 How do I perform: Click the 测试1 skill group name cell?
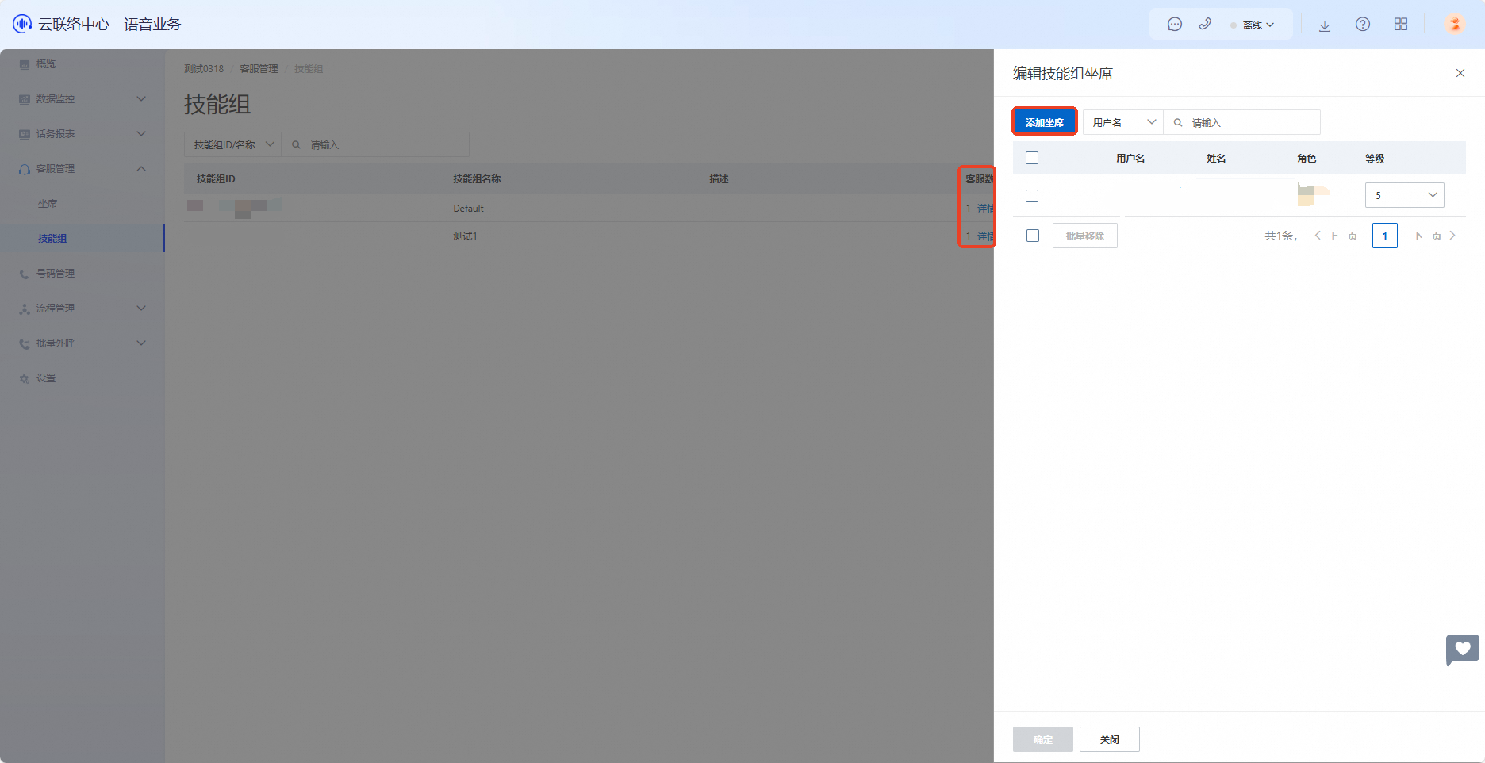(x=465, y=236)
